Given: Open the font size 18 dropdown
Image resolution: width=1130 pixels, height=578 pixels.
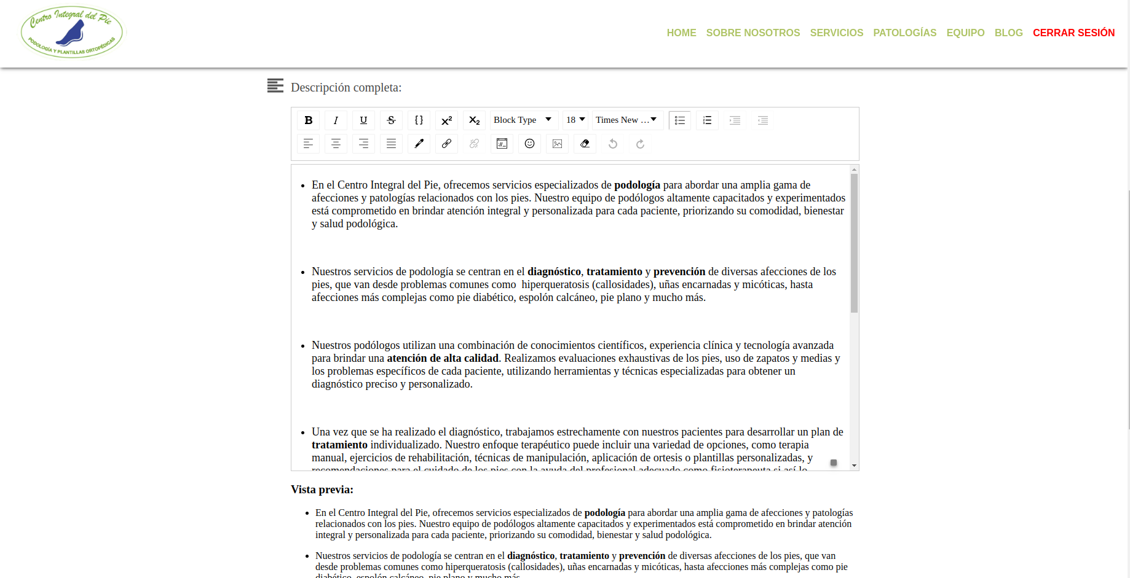Looking at the screenshot, I should click(575, 120).
